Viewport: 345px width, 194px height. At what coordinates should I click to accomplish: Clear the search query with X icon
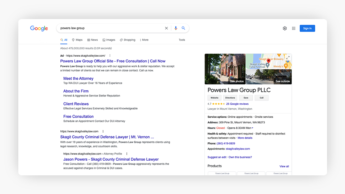[166, 28]
